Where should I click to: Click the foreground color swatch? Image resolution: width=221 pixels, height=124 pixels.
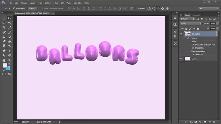pyautogui.click(x=5, y=65)
